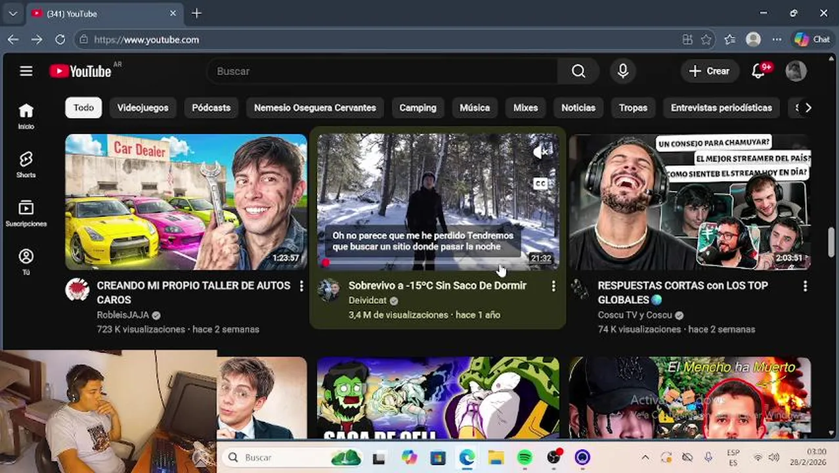The image size is (839, 473).
Task: Open options for Sobrevivo a -15°C video
Action: click(x=553, y=286)
